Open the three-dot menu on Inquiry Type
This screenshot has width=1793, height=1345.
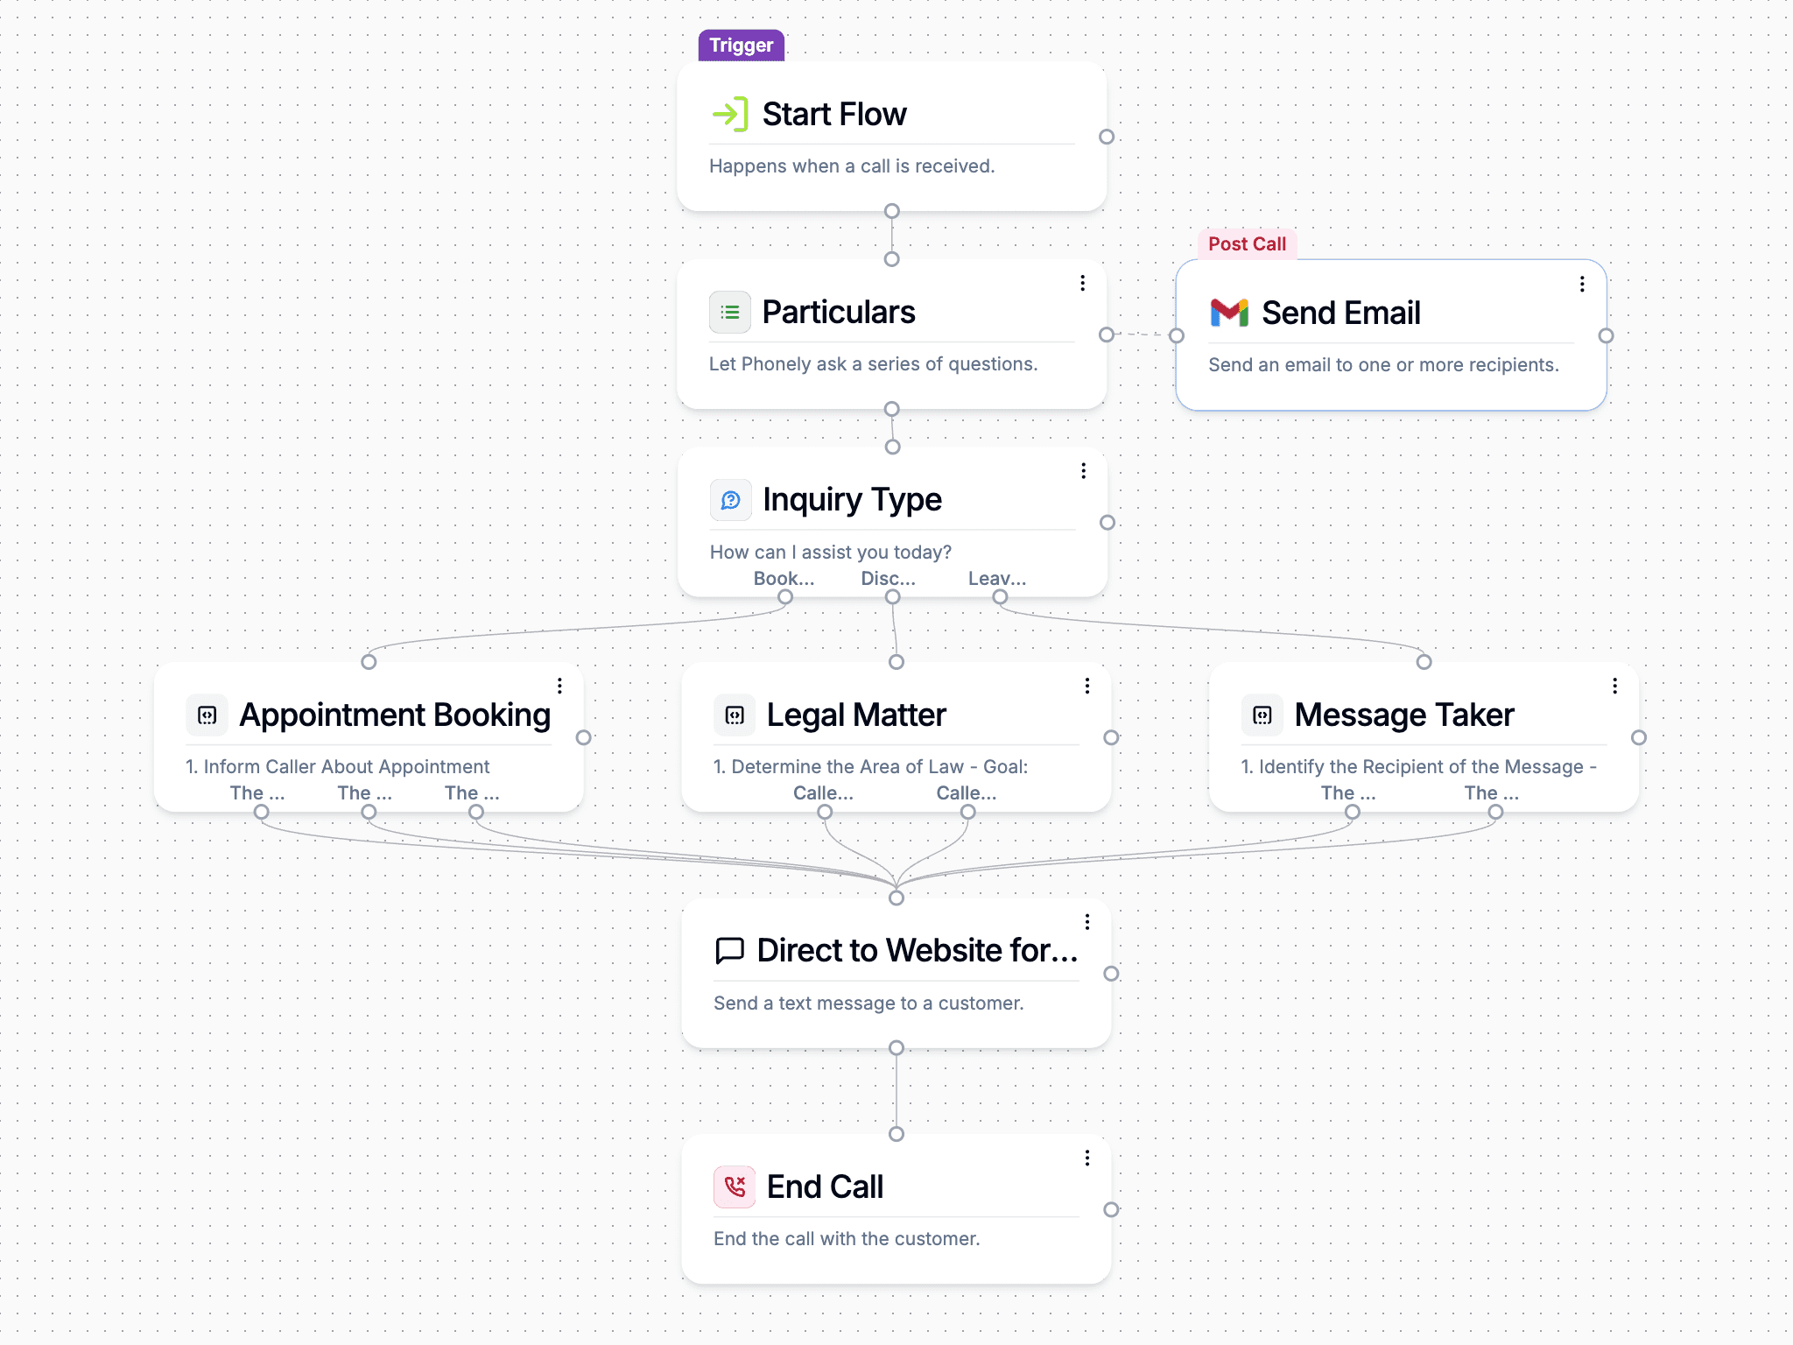1083,470
